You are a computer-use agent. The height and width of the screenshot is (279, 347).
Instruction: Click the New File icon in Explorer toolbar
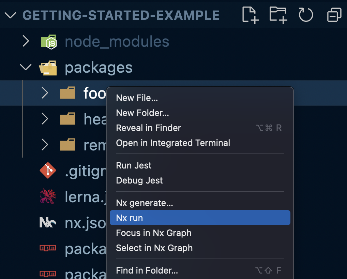(250, 15)
